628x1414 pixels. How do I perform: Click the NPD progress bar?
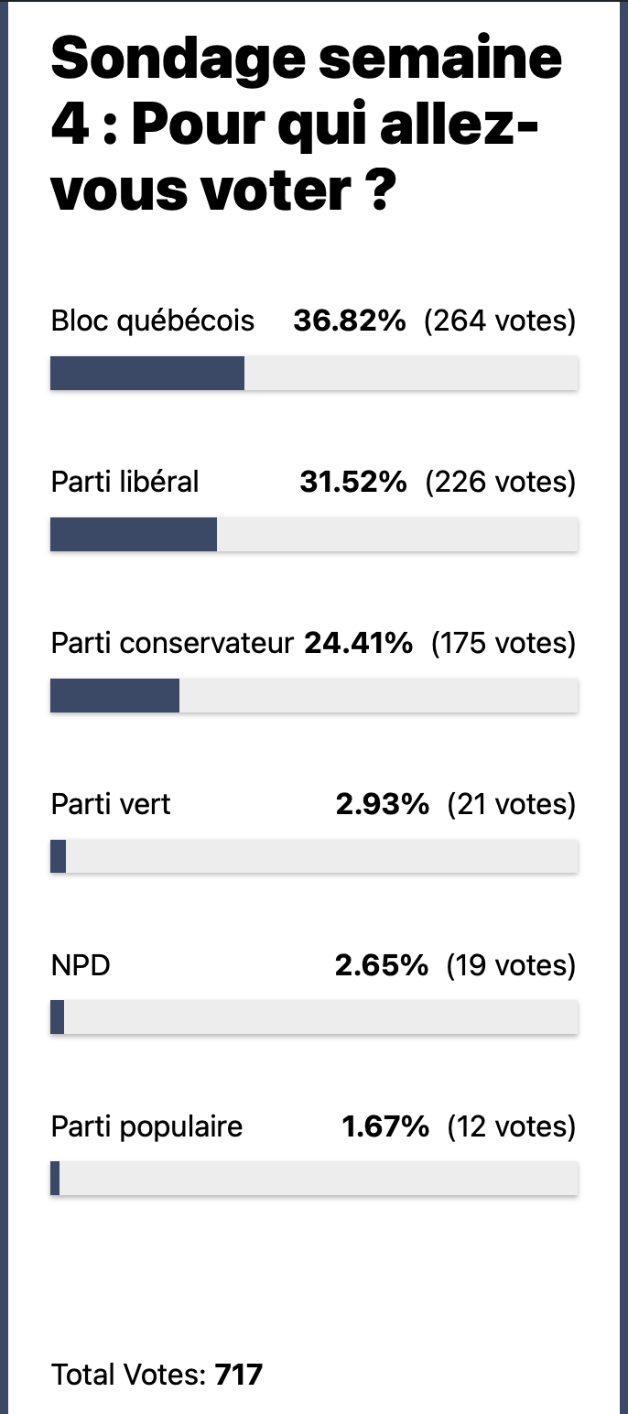pos(314,1017)
